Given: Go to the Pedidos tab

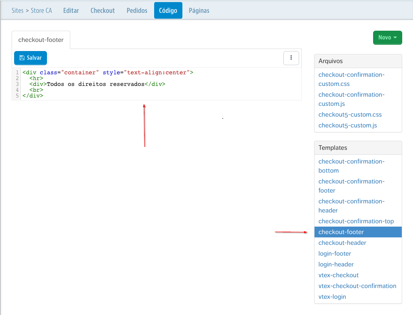Looking at the screenshot, I should point(137,10).
